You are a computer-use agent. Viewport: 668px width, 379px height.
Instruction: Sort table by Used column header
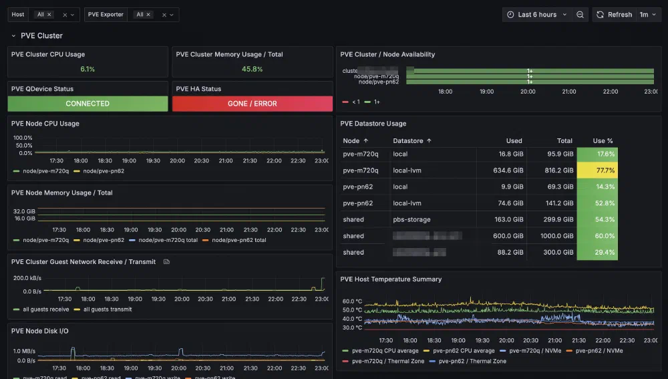coord(514,140)
